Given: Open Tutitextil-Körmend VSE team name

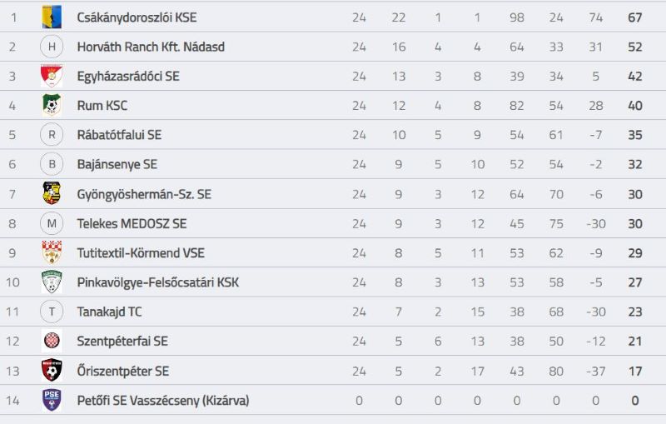Looking at the screenshot, I should [141, 252].
